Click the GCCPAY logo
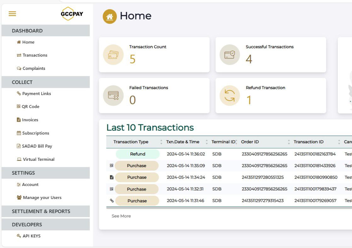The image size is (352, 248). 72,14
